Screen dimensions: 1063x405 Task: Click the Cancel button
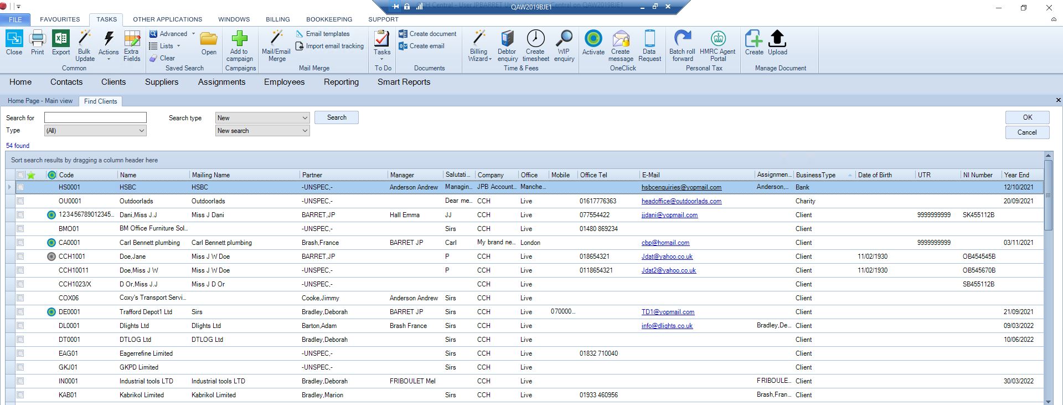pos(1027,132)
